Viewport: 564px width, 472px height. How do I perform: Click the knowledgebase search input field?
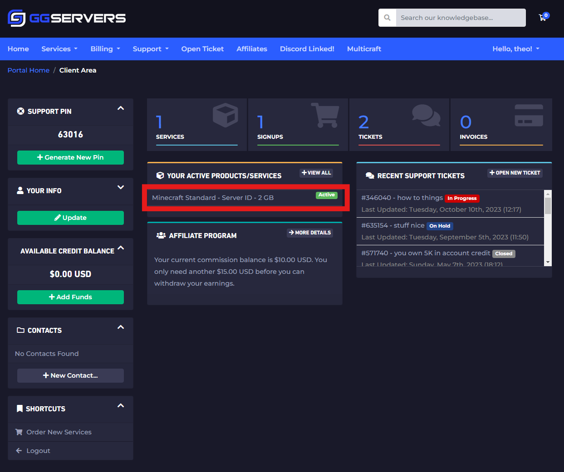(461, 17)
